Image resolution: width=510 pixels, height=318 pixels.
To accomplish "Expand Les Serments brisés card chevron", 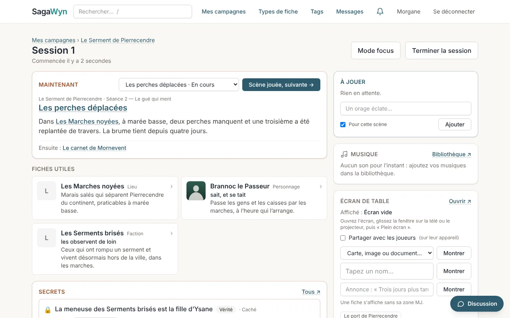I will [x=171, y=233].
